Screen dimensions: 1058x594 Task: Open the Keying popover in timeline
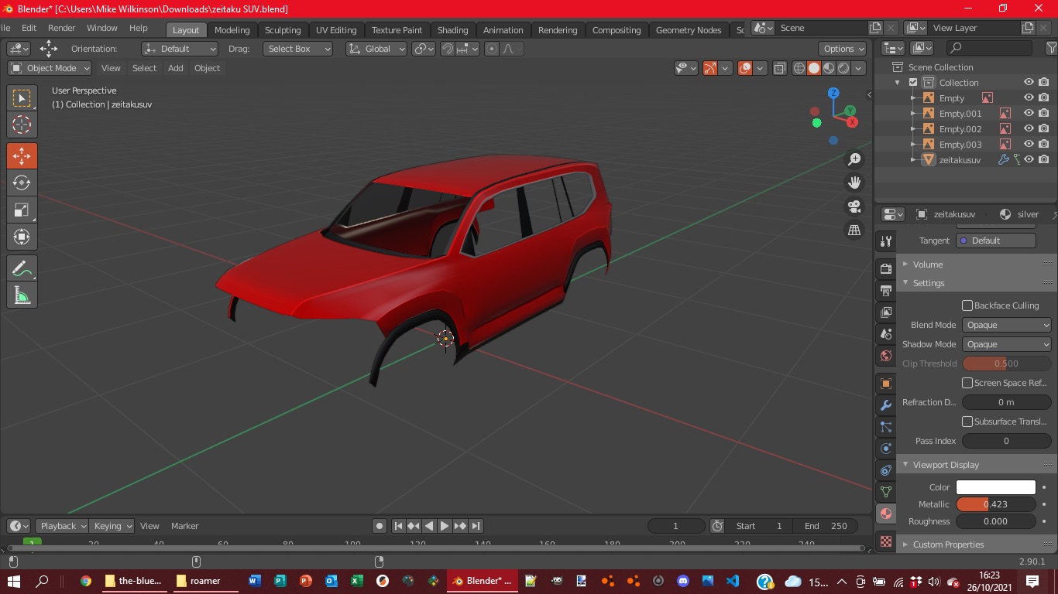click(x=112, y=526)
